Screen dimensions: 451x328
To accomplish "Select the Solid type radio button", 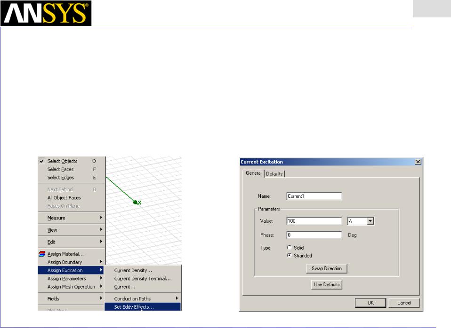I will (x=290, y=247).
